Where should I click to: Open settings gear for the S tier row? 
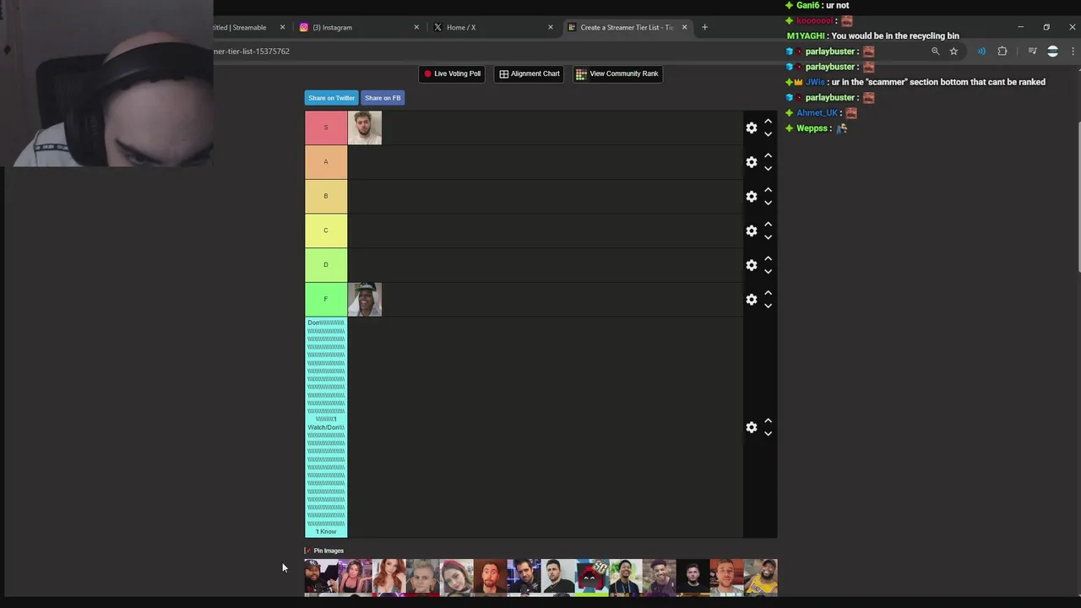(752, 128)
